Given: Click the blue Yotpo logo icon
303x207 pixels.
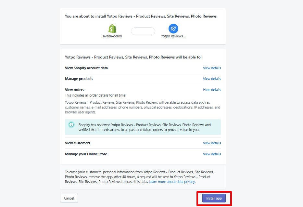Looking at the screenshot, I should point(173,29).
